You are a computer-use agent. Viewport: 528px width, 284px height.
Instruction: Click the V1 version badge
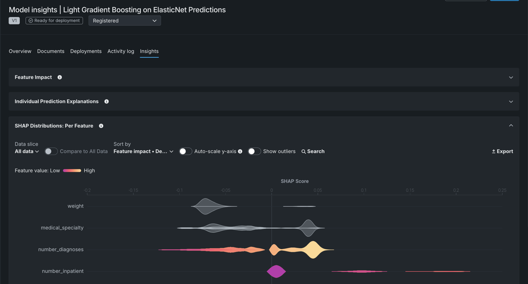14,21
